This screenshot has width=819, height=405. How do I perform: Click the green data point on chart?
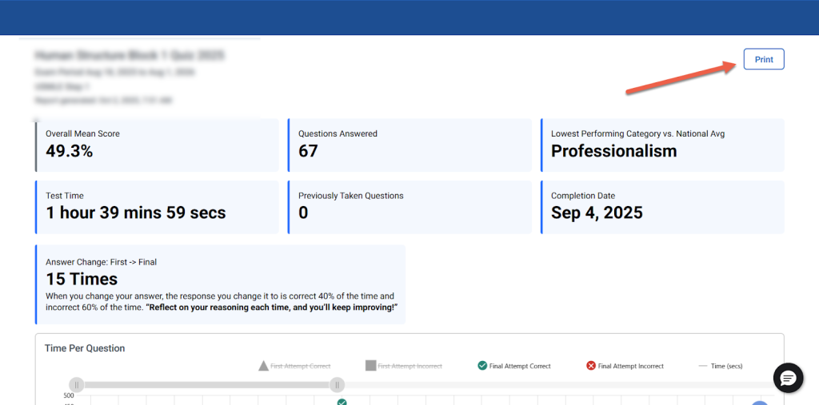click(x=342, y=402)
